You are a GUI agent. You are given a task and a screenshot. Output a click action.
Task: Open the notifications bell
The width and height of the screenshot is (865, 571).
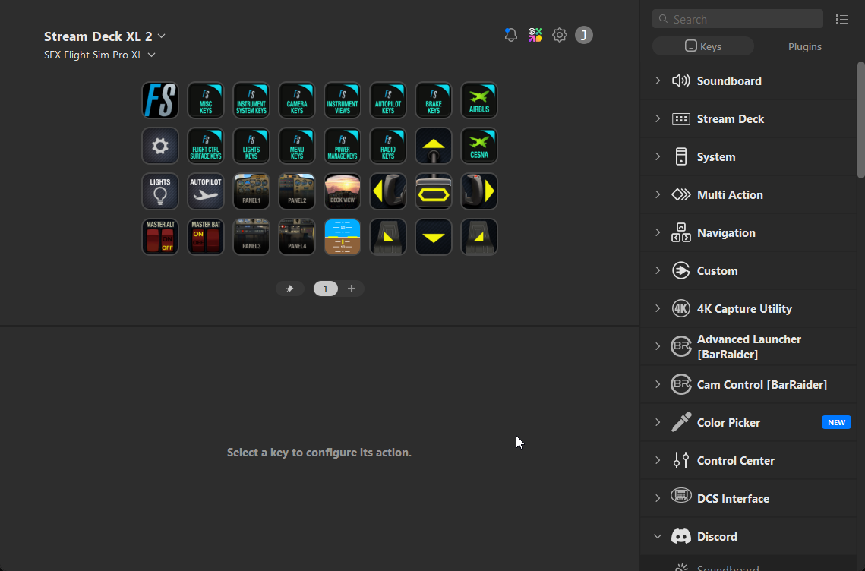pyautogui.click(x=511, y=35)
